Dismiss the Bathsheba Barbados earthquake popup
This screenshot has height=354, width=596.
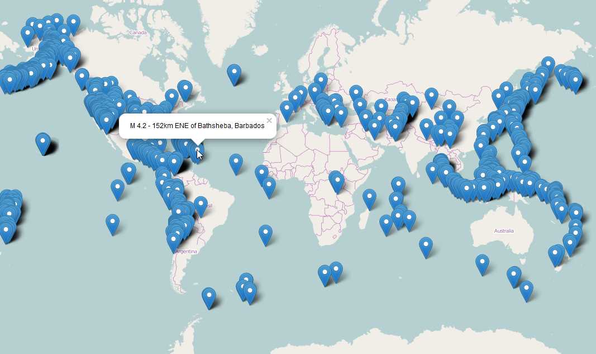point(269,120)
